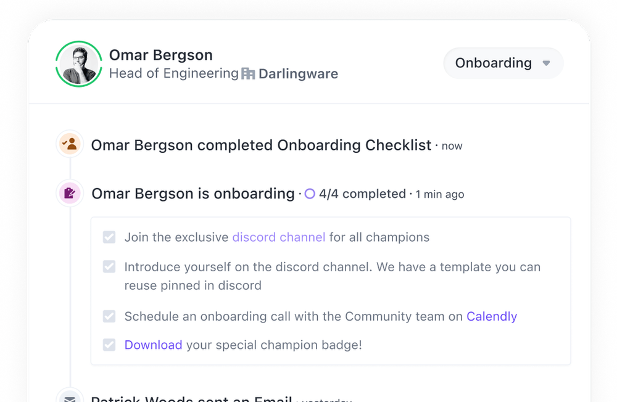Click the 4/4 completed progress ring
The height and width of the screenshot is (402, 617).
(x=310, y=194)
